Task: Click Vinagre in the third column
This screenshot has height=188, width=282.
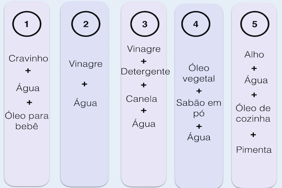Action: pos(144,49)
